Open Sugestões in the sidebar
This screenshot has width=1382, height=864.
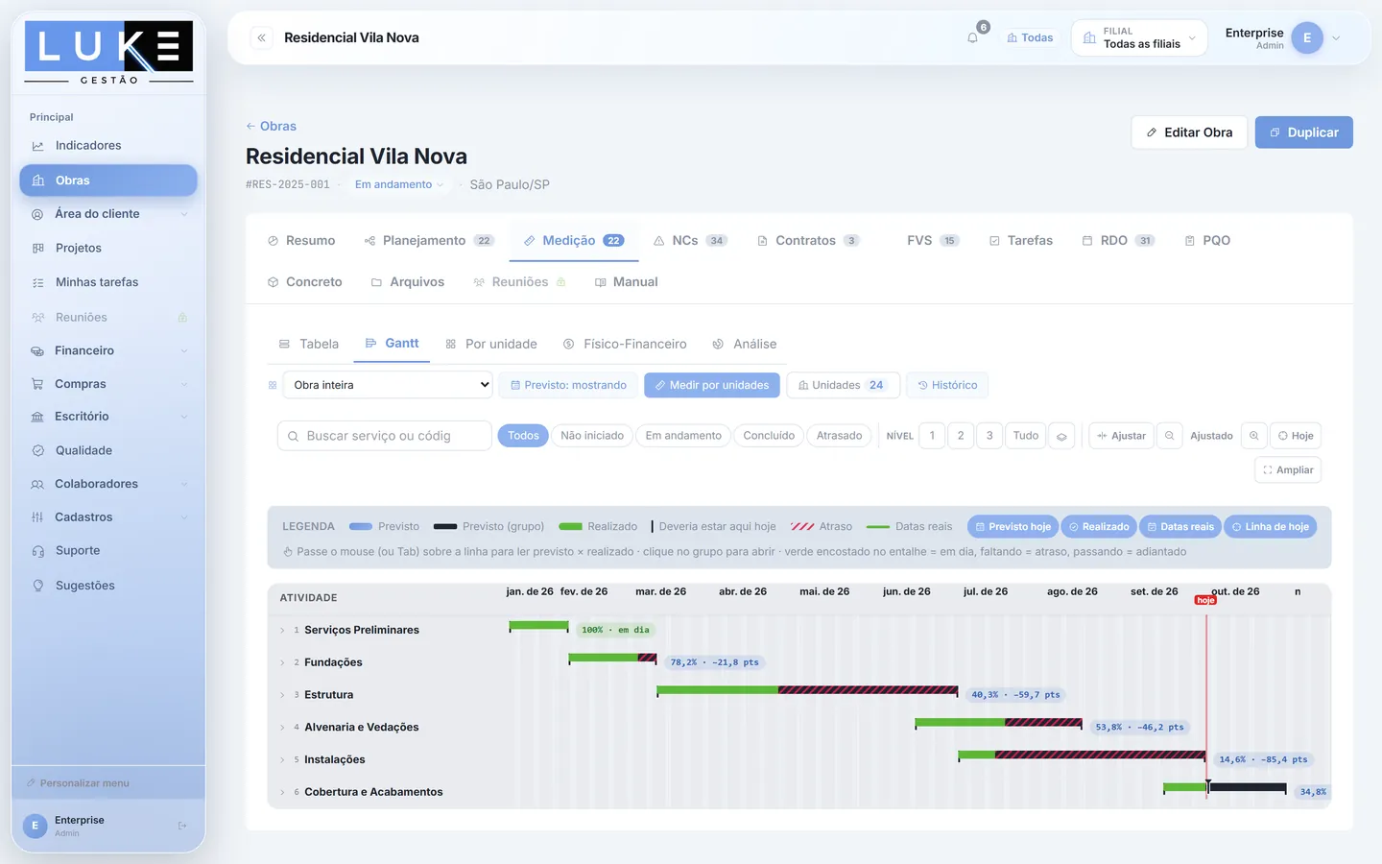point(108,586)
